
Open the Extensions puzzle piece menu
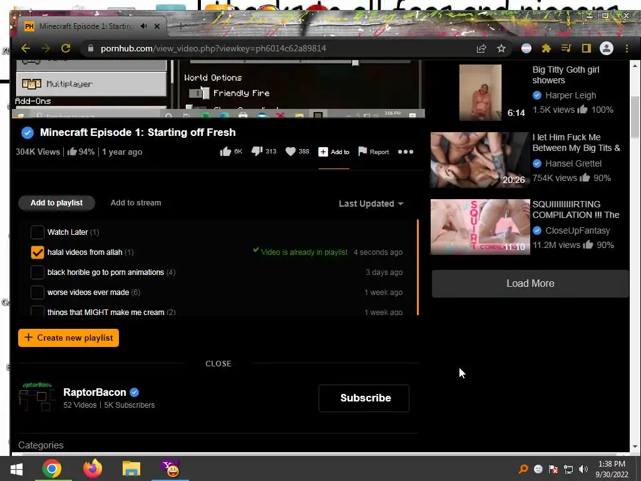point(546,48)
